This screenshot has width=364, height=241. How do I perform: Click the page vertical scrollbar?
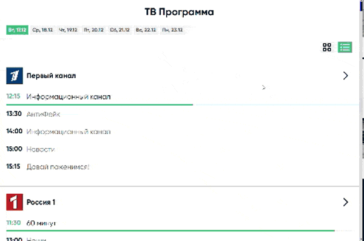362,120
